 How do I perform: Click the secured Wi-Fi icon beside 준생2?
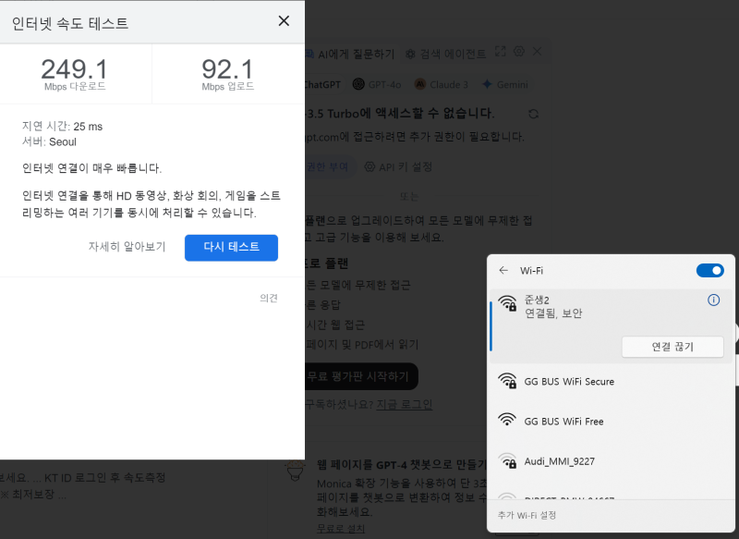(507, 303)
